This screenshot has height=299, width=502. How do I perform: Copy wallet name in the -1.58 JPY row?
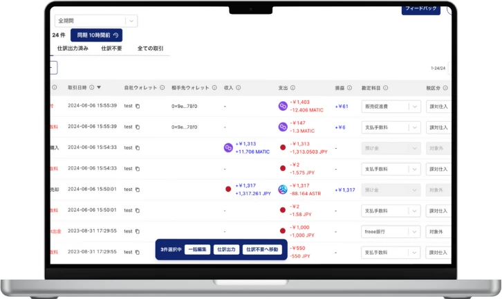[138, 210]
